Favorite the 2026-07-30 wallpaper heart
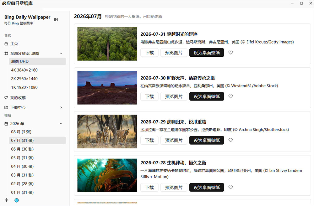Screen dimensions: 314x206 click(x=230, y=96)
